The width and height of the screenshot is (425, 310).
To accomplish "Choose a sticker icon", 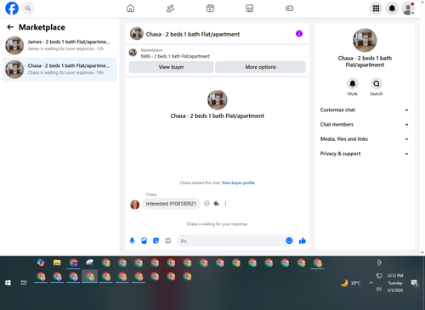I will point(156,240).
